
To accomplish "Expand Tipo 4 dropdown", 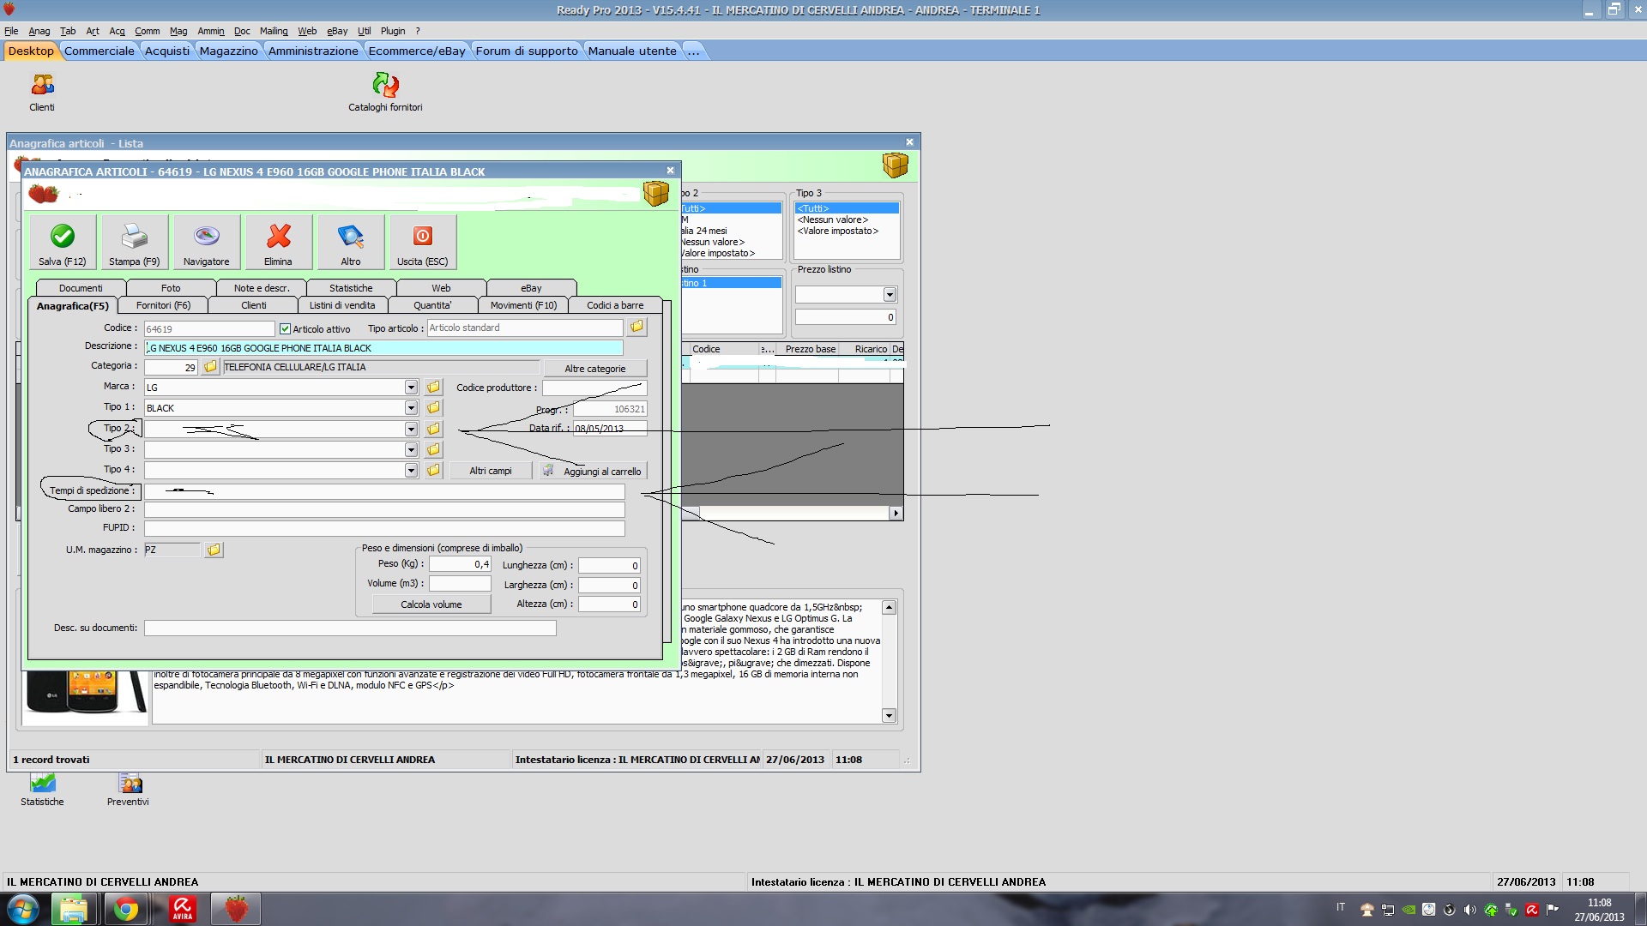I will point(411,470).
